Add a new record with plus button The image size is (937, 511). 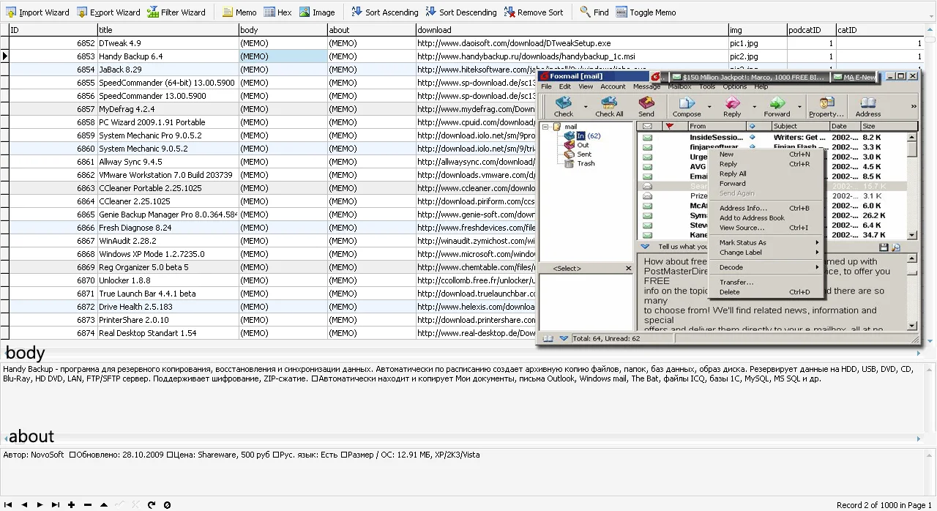click(71, 505)
